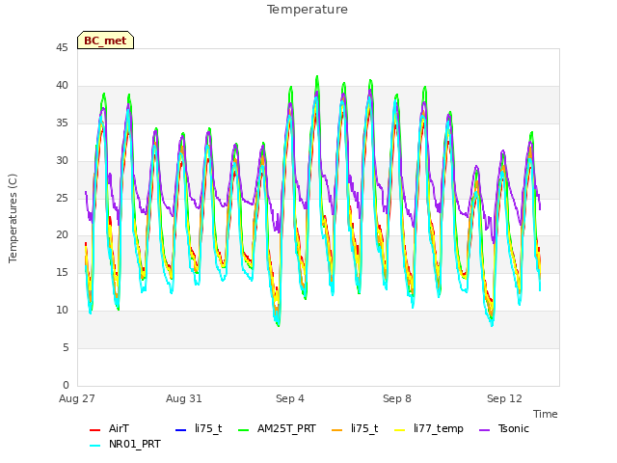Screen dimensions: 617x463
Task: Click the yellow li77_temp legend swatch
Action: pos(399,429)
